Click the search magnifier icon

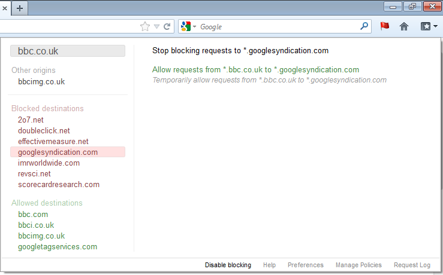[x=364, y=26]
